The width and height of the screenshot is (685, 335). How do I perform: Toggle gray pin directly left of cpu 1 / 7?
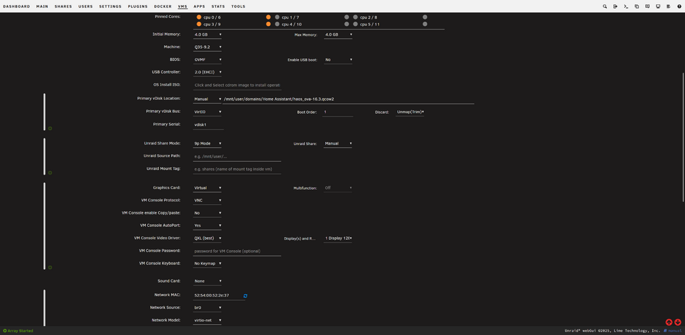coord(277,18)
